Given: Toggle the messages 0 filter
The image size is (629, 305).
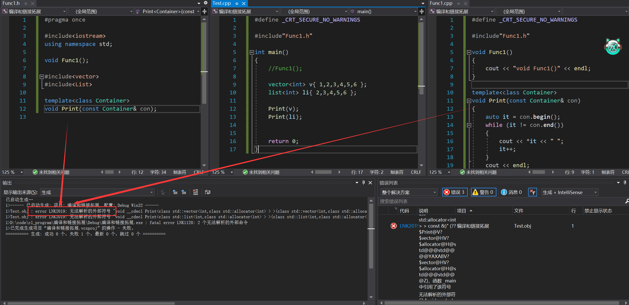Looking at the screenshot, I should [x=512, y=192].
